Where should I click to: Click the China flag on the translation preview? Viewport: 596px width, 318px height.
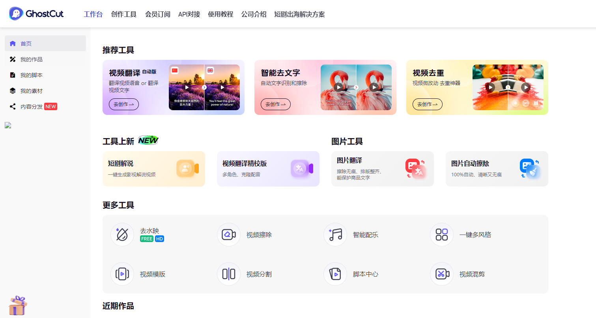175,70
